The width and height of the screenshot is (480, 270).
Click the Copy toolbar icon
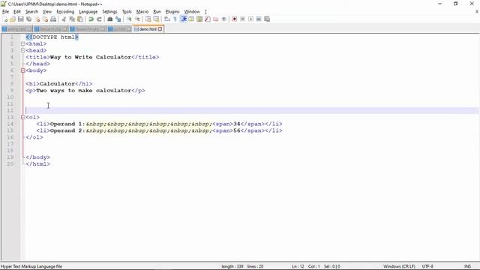(72, 19)
